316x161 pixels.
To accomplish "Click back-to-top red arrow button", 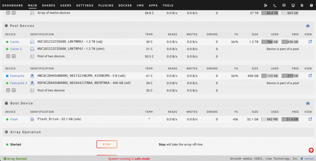I will coord(311,150).
